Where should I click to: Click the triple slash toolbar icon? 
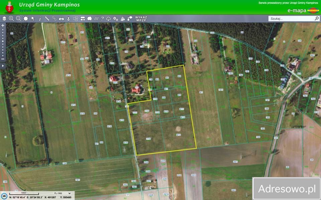96,19
